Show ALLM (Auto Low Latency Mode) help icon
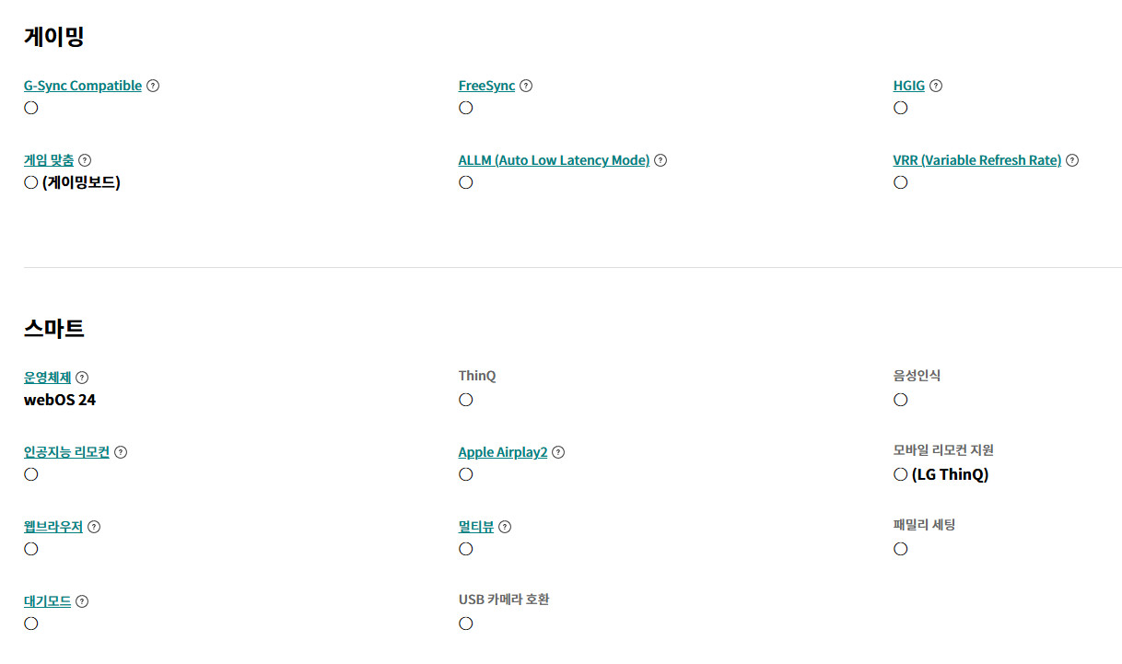 click(660, 160)
